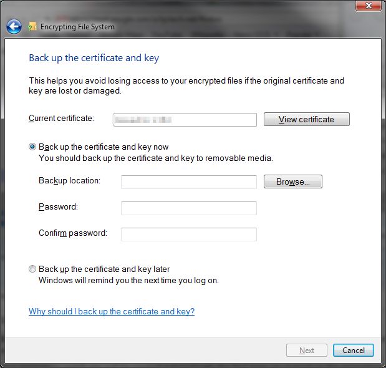Open 'Why should I back up the certificate and key?'

pyautogui.click(x=112, y=311)
